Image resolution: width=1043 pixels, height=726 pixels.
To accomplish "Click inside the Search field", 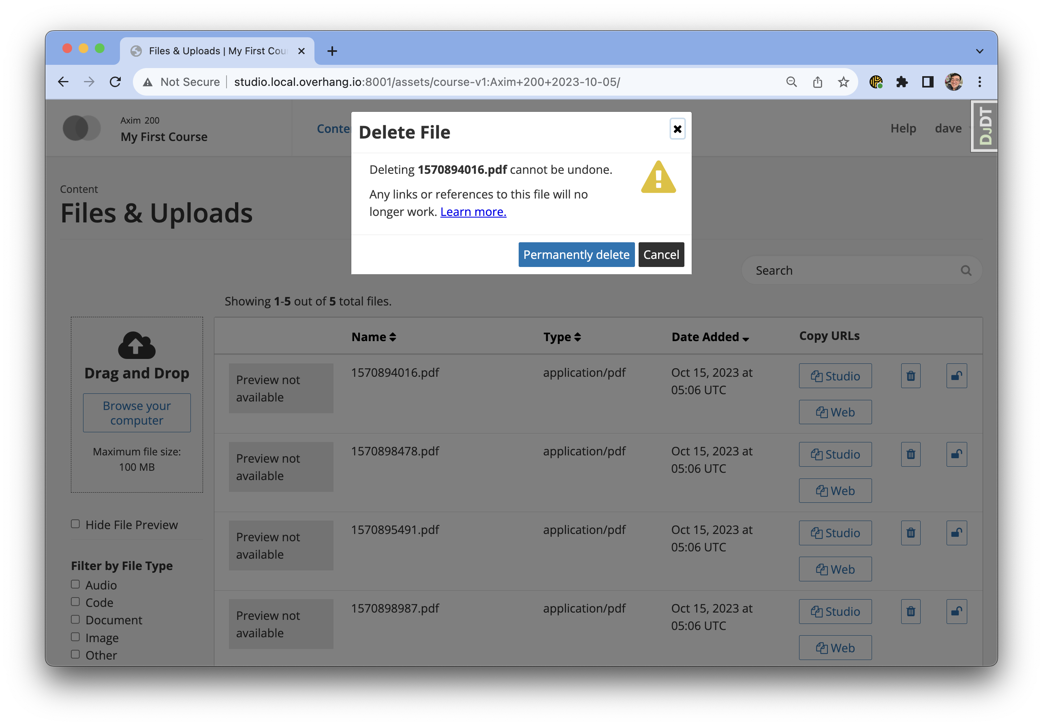I will (845, 270).
